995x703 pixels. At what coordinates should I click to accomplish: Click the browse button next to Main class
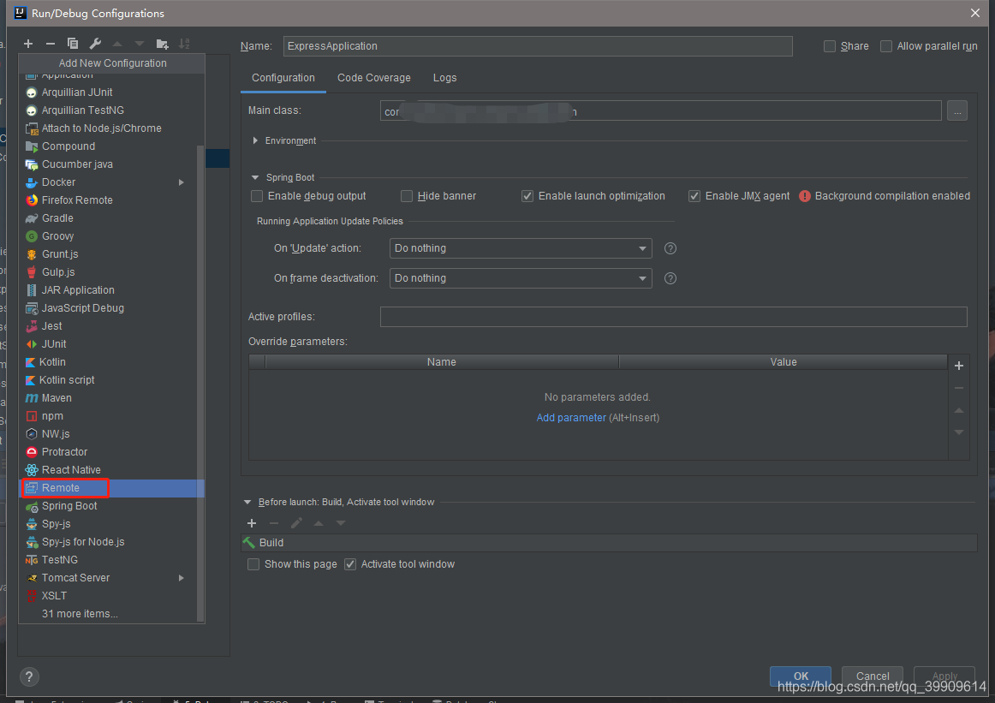click(x=956, y=110)
